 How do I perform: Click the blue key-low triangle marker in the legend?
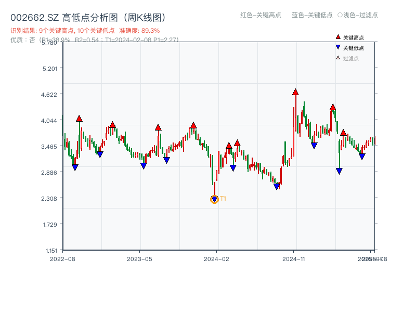[338, 47]
